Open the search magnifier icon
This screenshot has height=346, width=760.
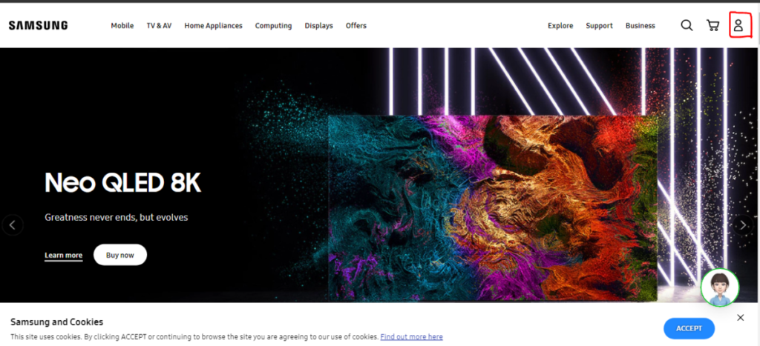coord(687,25)
